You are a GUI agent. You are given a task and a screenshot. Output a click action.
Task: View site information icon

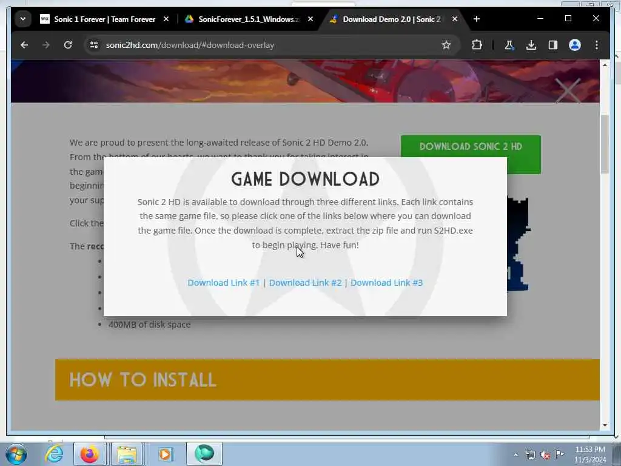94,45
